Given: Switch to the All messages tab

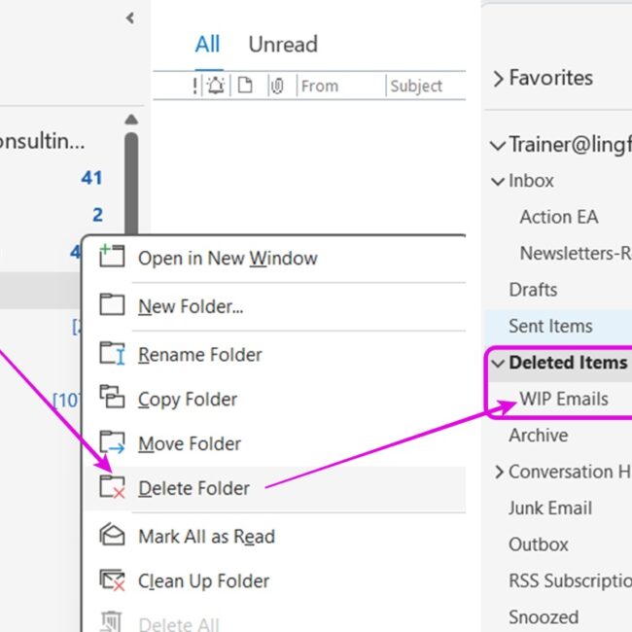Looking at the screenshot, I should click(207, 44).
